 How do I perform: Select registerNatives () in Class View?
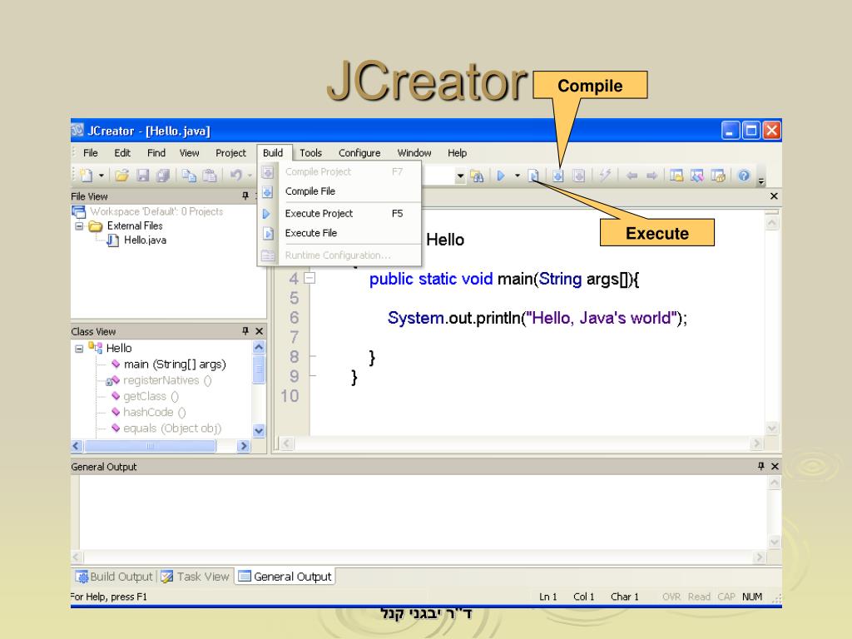pos(167,380)
